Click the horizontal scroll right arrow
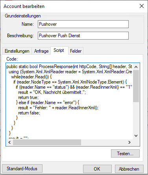Screen dimensions: 148x175 point(129,142)
